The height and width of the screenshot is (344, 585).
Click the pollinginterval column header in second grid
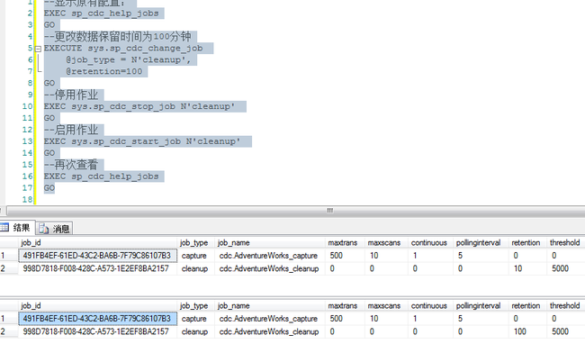(x=481, y=305)
